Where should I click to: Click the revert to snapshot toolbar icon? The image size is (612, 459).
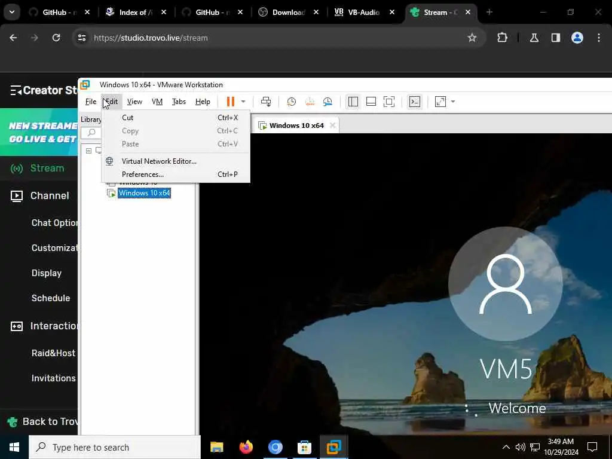310,102
